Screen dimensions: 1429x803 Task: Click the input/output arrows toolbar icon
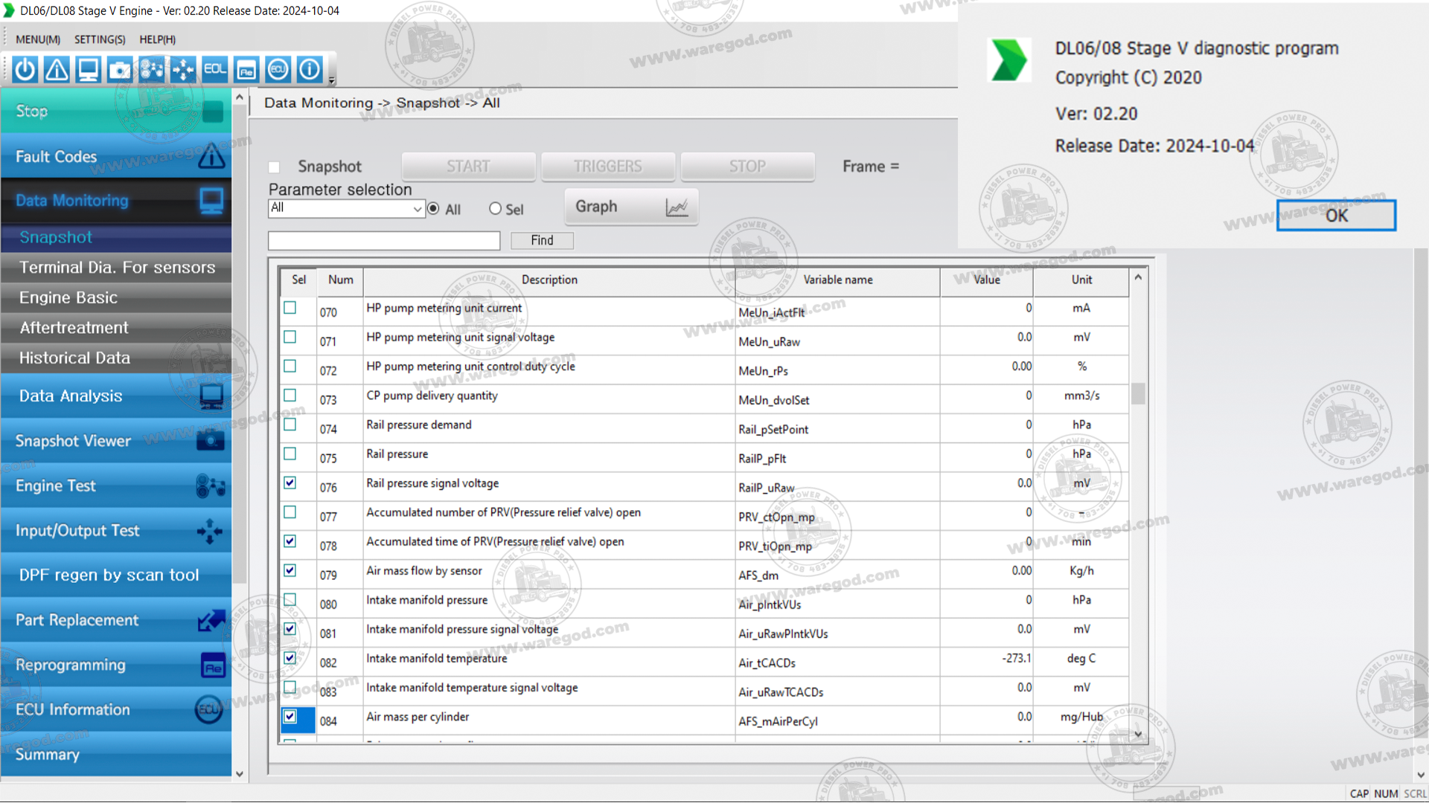(x=182, y=70)
